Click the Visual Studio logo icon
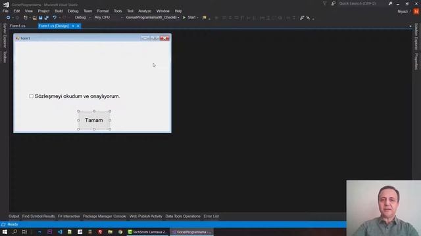 click(x=6, y=5)
